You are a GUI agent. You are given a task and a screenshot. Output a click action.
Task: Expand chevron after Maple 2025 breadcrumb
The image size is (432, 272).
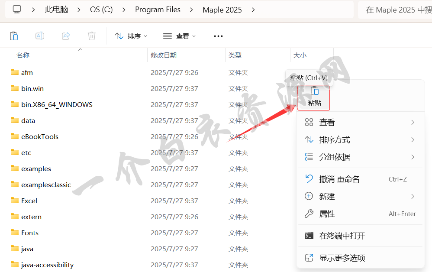pos(253,10)
